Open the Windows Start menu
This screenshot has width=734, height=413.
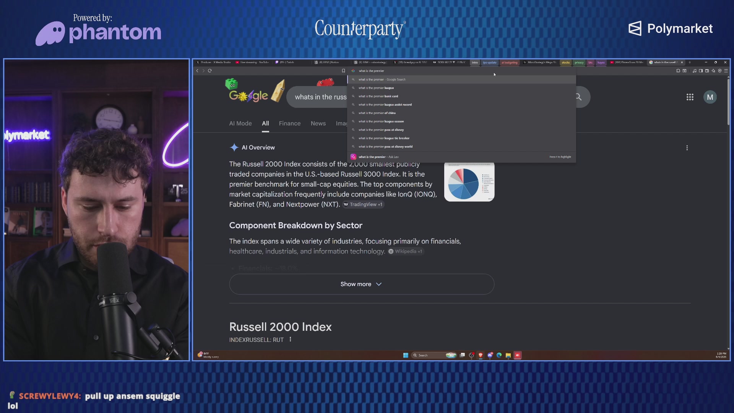point(406,355)
